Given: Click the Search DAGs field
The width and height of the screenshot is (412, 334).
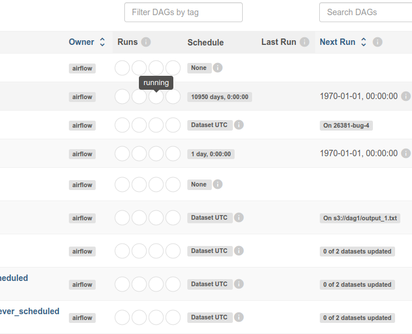Looking at the screenshot, I should [x=365, y=12].
